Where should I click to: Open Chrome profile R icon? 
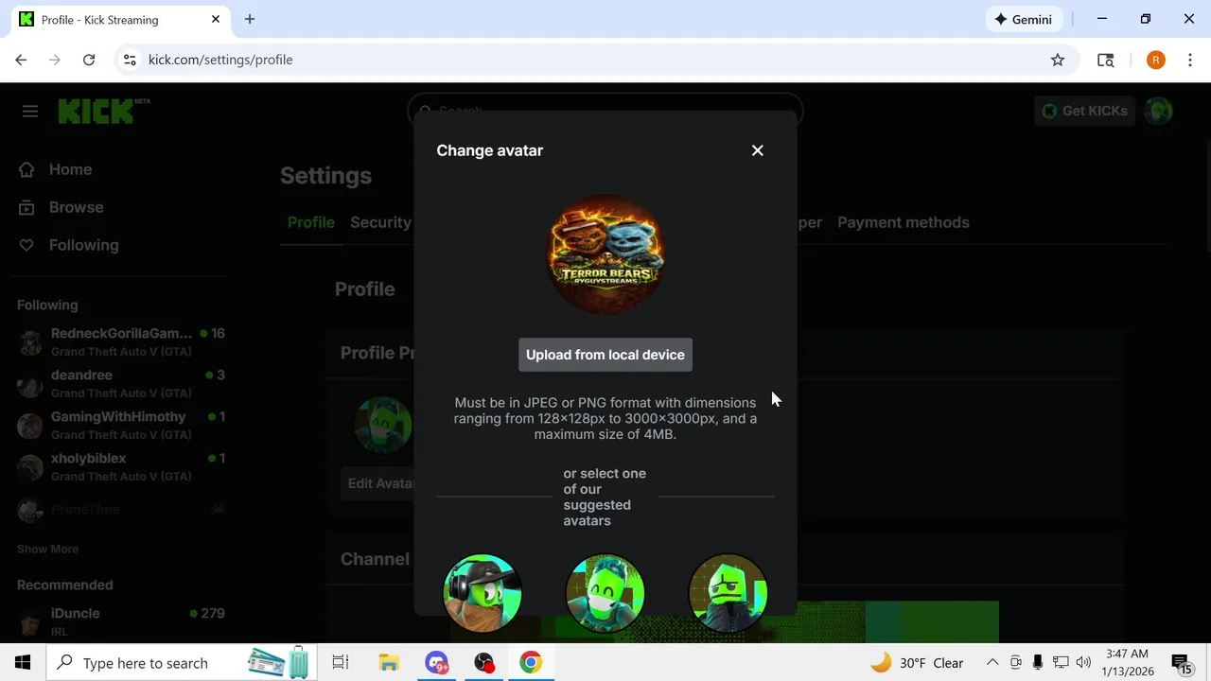coord(1155,60)
